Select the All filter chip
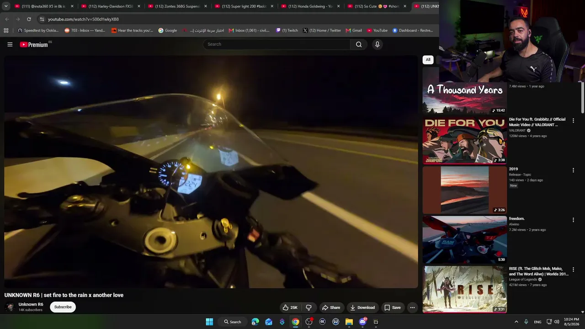Screen dimensions: 585x329 pyautogui.click(x=428, y=60)
